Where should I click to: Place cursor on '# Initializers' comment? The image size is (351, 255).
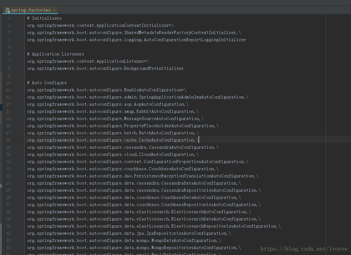point(44,18)
